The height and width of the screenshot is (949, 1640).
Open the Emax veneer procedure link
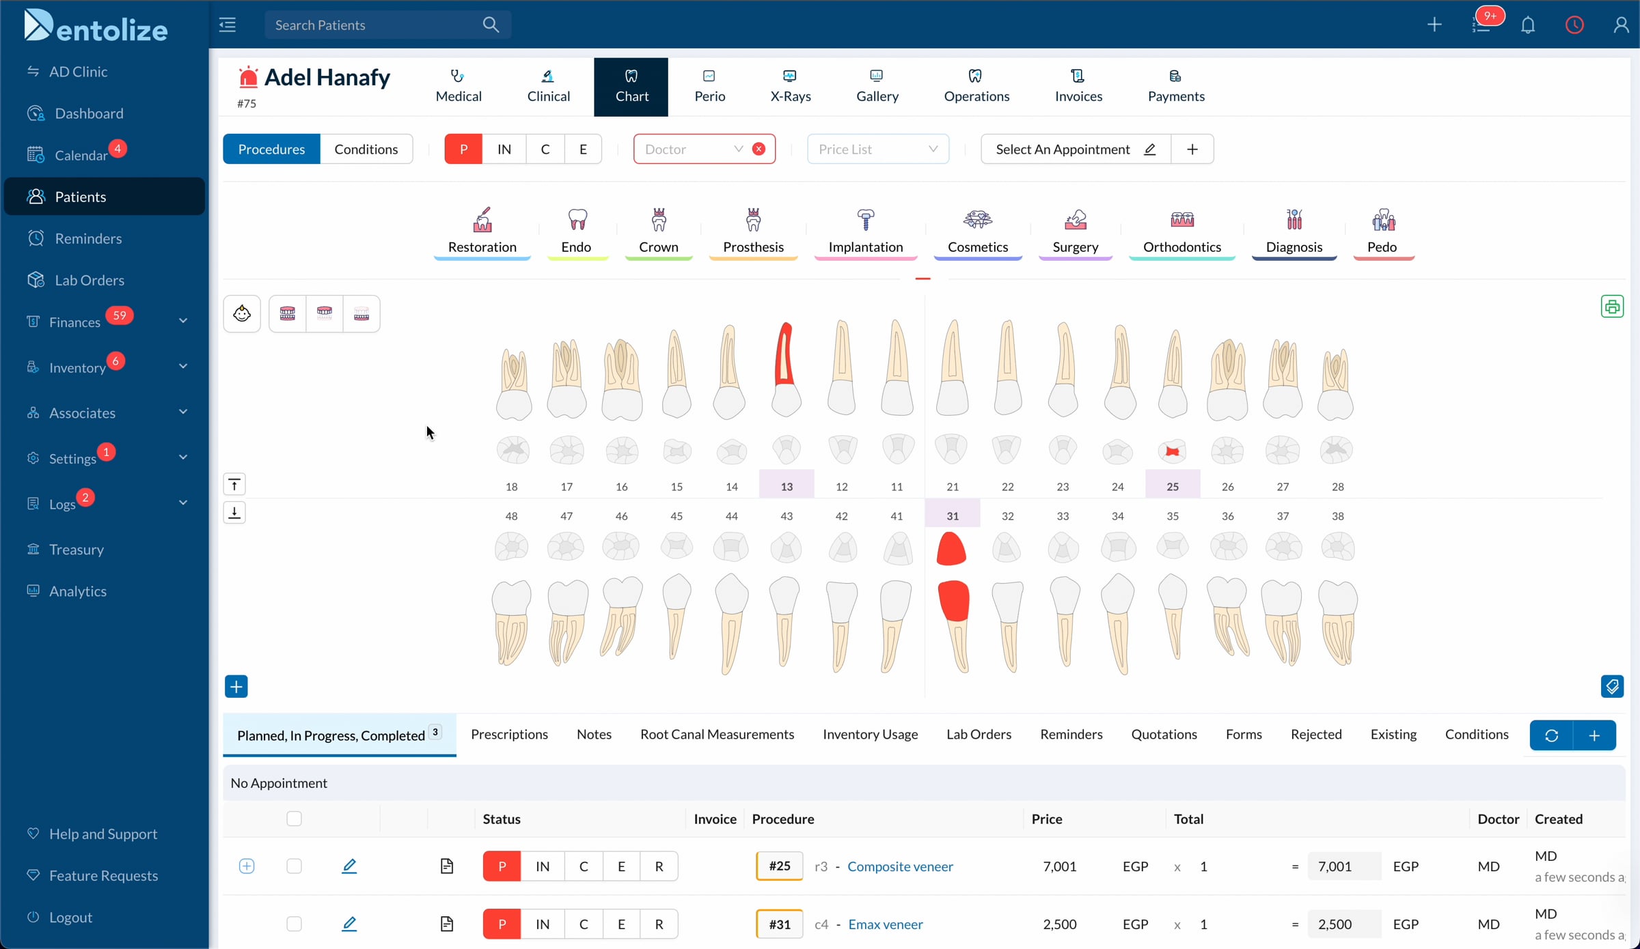point(886,924)
